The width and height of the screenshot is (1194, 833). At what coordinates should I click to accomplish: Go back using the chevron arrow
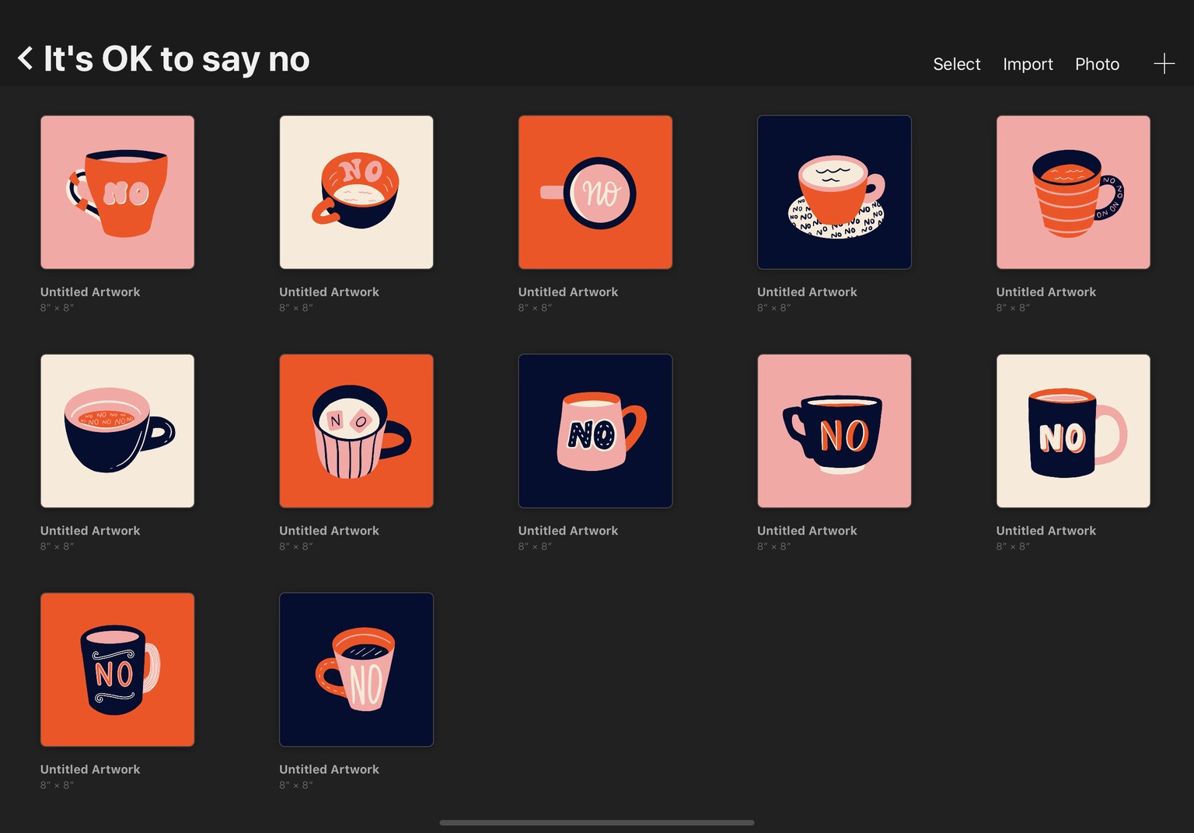pyautogui.click(x=25, y=58)
